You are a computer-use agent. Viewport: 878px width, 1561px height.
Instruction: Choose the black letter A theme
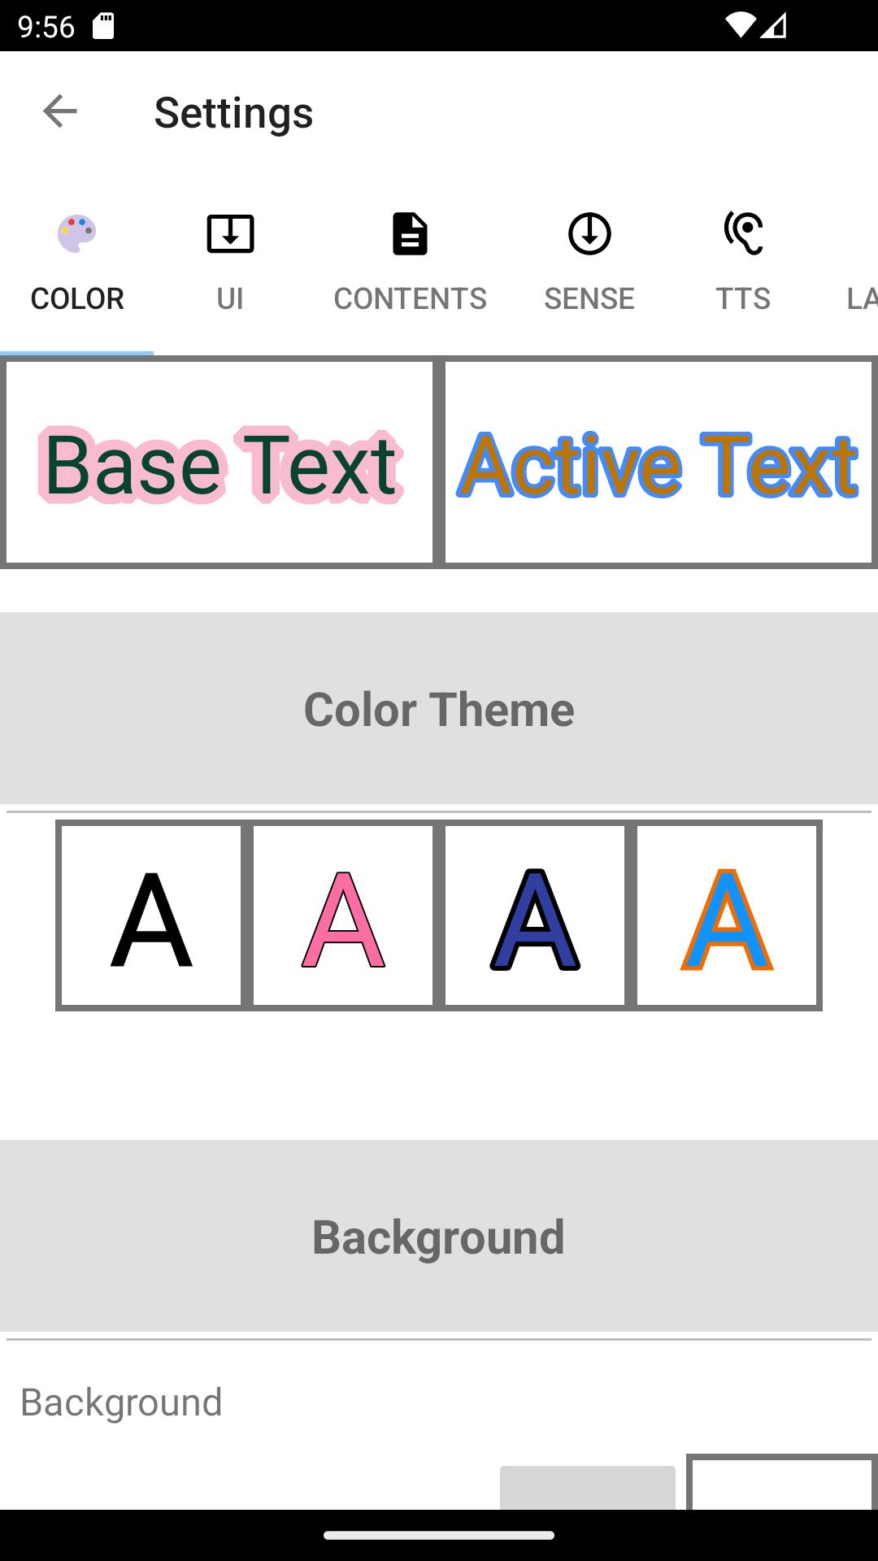151,915
